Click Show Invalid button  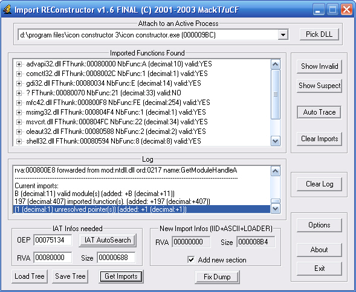pos(319,66)
